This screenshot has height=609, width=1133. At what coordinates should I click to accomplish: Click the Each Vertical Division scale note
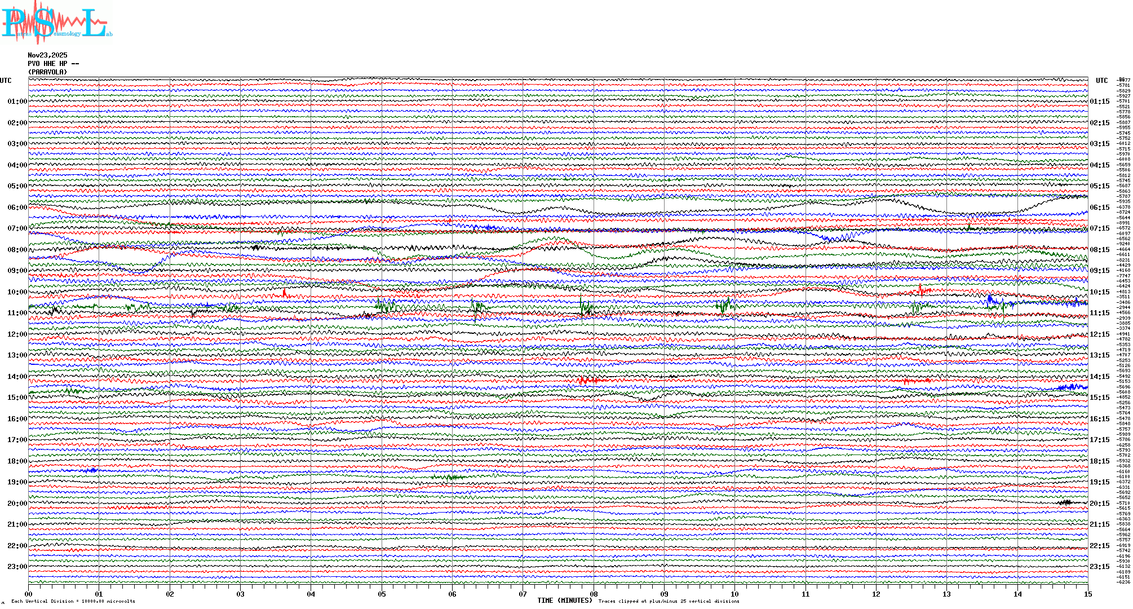tap(73, 602)
